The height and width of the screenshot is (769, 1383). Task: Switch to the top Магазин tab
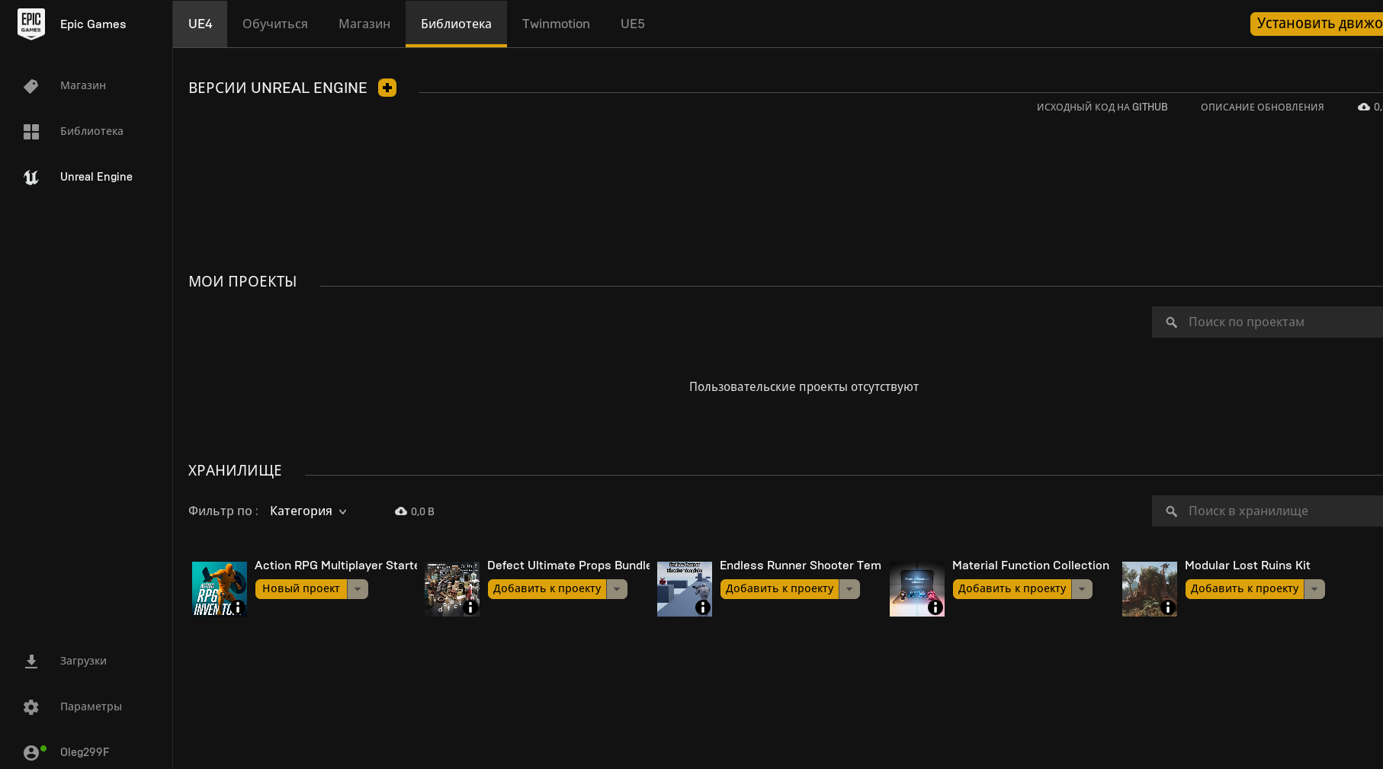point(364,24)
